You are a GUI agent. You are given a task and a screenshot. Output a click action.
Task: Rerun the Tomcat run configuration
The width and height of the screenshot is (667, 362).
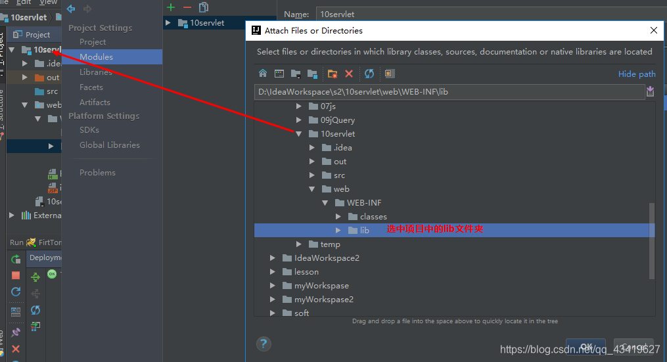tap(16, 259)
